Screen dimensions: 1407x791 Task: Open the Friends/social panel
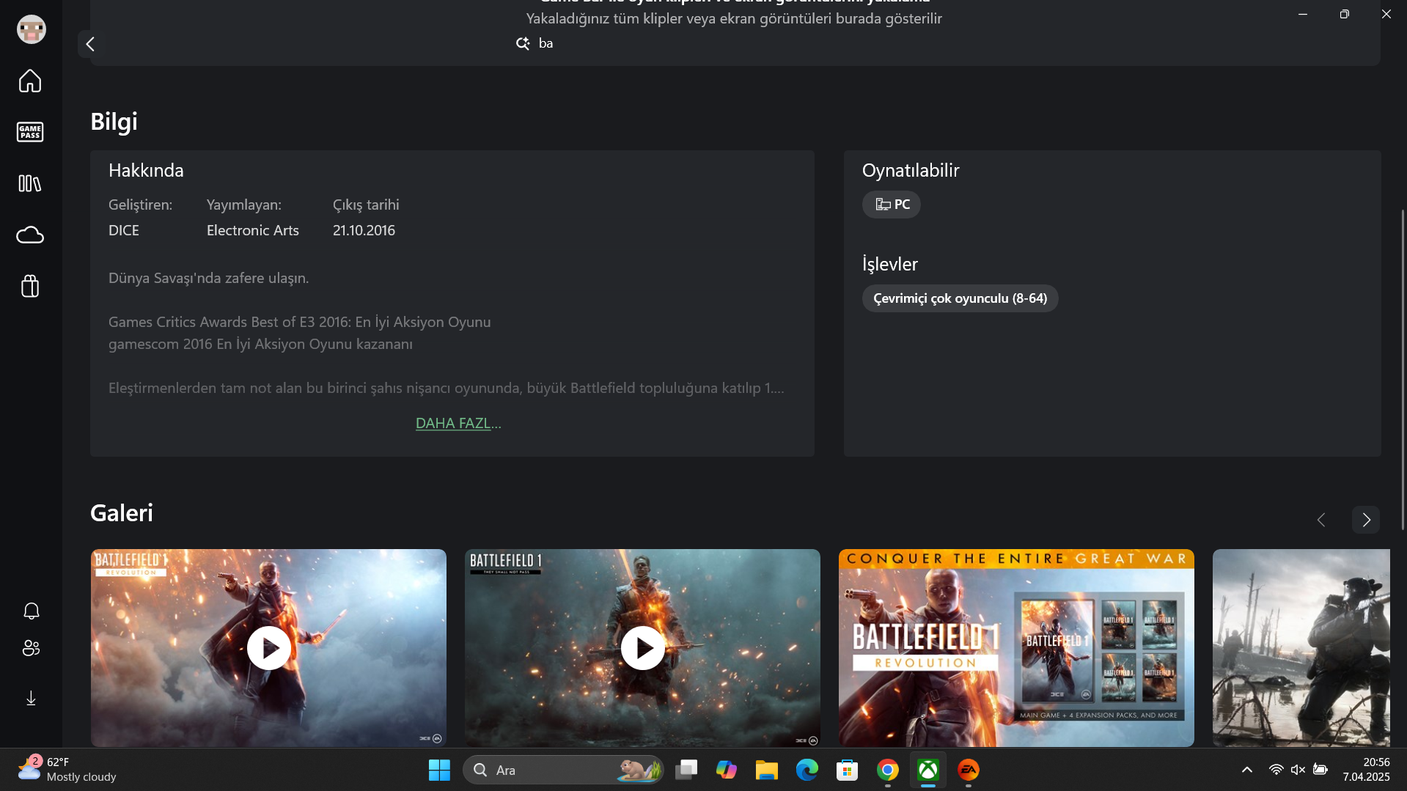31,648
